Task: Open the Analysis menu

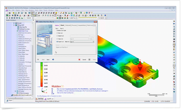Action: pyautogui.click(x=31, y=10)
